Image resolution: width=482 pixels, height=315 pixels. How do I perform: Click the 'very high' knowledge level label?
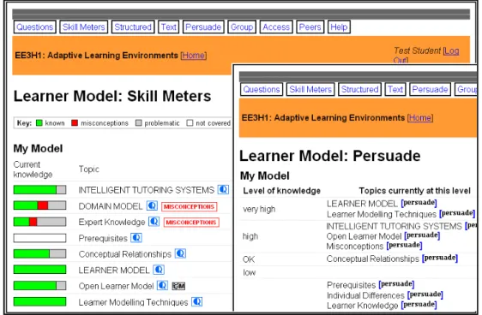pyautogui.click(x=259, y=209)
